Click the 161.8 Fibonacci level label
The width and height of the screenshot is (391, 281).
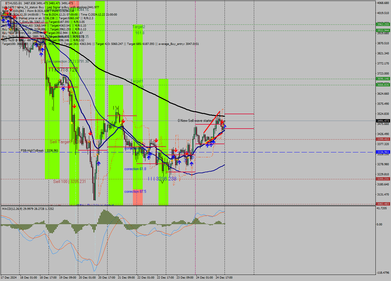tap(140, 33)
